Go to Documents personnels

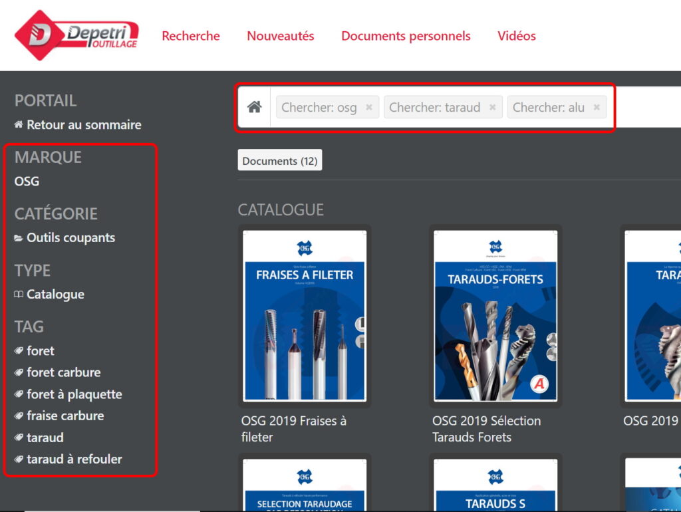tap(406, 36)
